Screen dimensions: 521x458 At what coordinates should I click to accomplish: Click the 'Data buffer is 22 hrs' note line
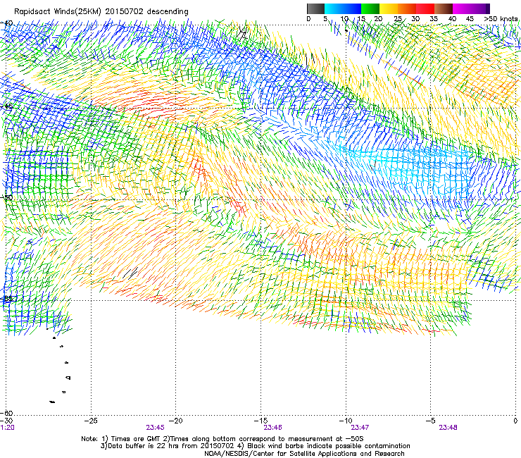point(255,446)
